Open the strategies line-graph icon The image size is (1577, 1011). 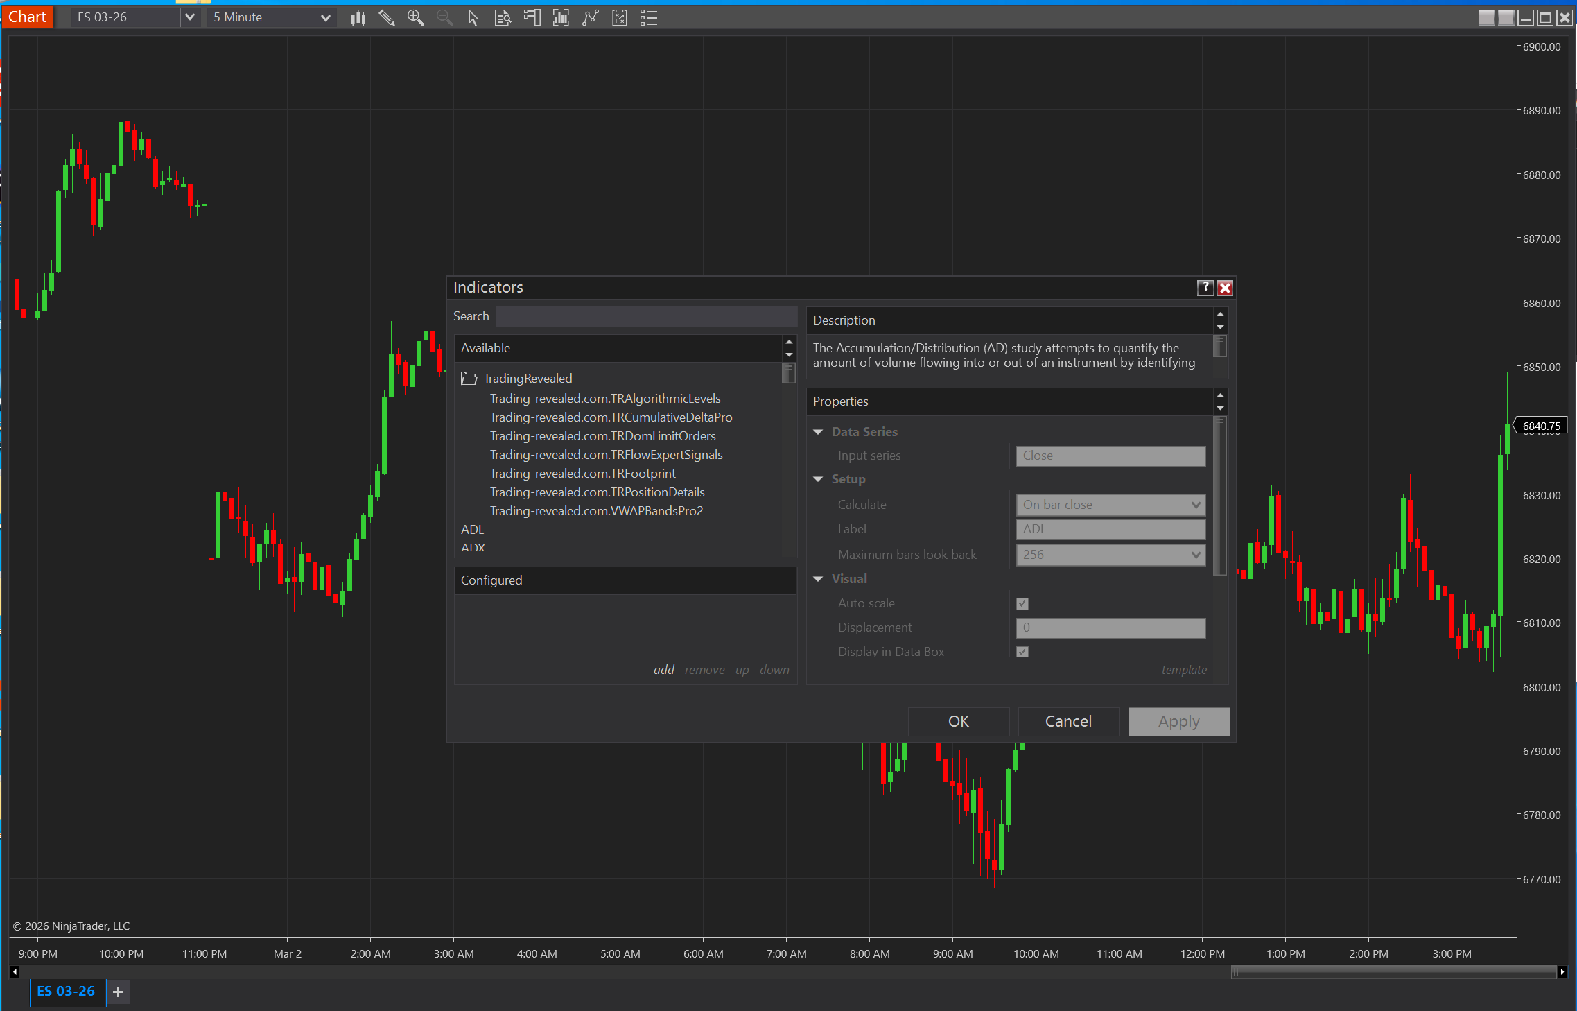tap(590, 18)
